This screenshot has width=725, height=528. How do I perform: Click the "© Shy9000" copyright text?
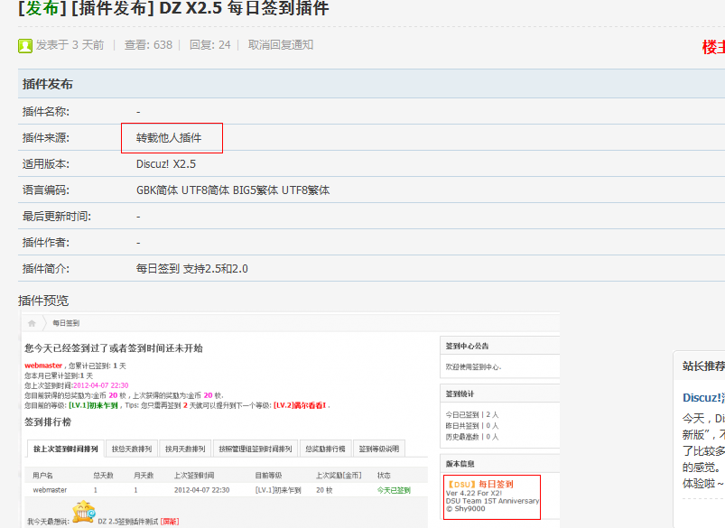click(x=466, y=508)
